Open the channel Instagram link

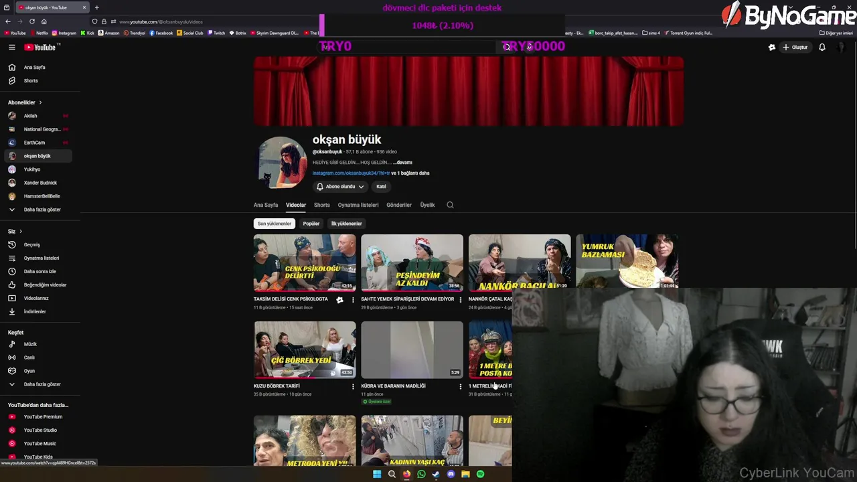point(351,173)
